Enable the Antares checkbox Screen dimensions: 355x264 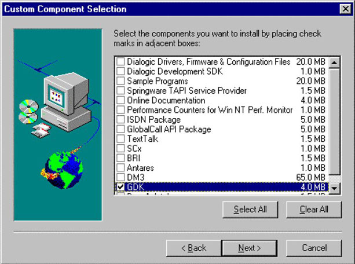[x=120, y=167]
